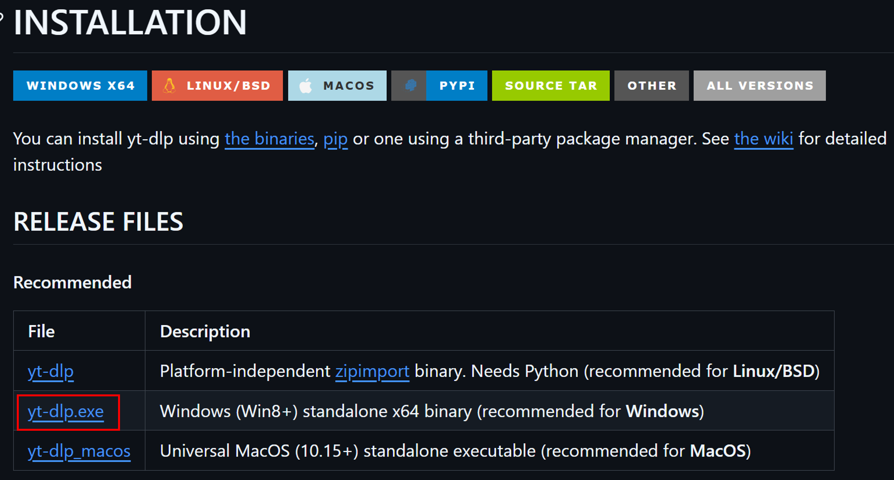This screenshot has height=480, width=894.
Task: Click the Windows standalone x64 binary description
Action: [432, 412]
